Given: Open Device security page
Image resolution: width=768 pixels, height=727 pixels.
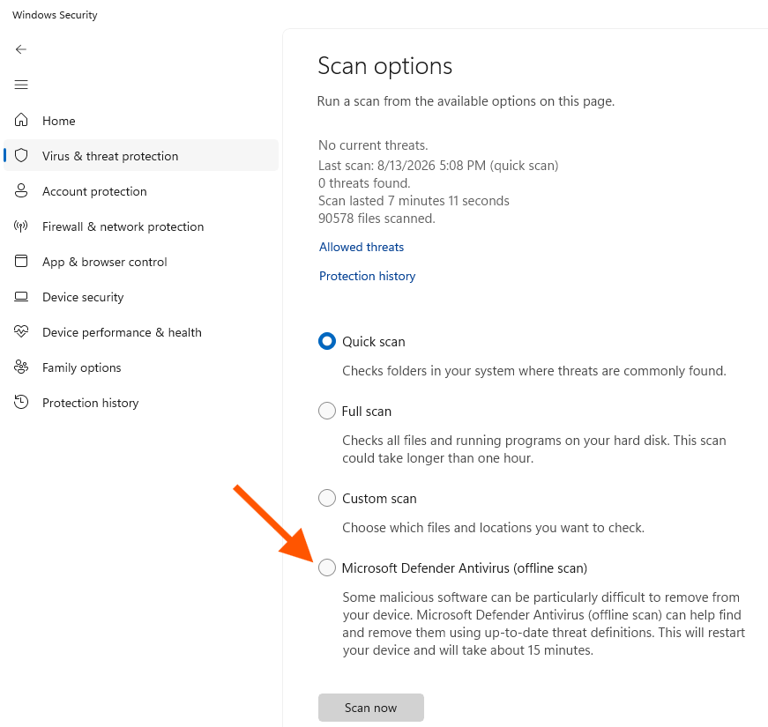Looking at the screenshot, I should pos(141,297).
